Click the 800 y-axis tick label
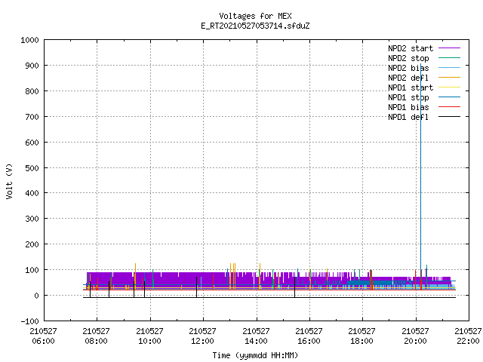Screen dimensions: 483x362 tap(32, 91)
